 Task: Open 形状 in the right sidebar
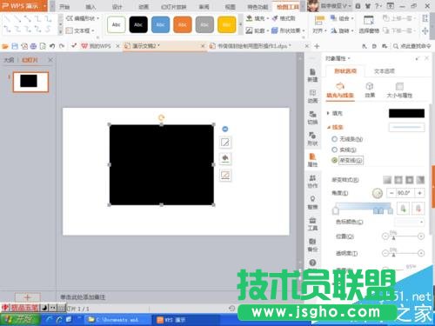(312, 139)
